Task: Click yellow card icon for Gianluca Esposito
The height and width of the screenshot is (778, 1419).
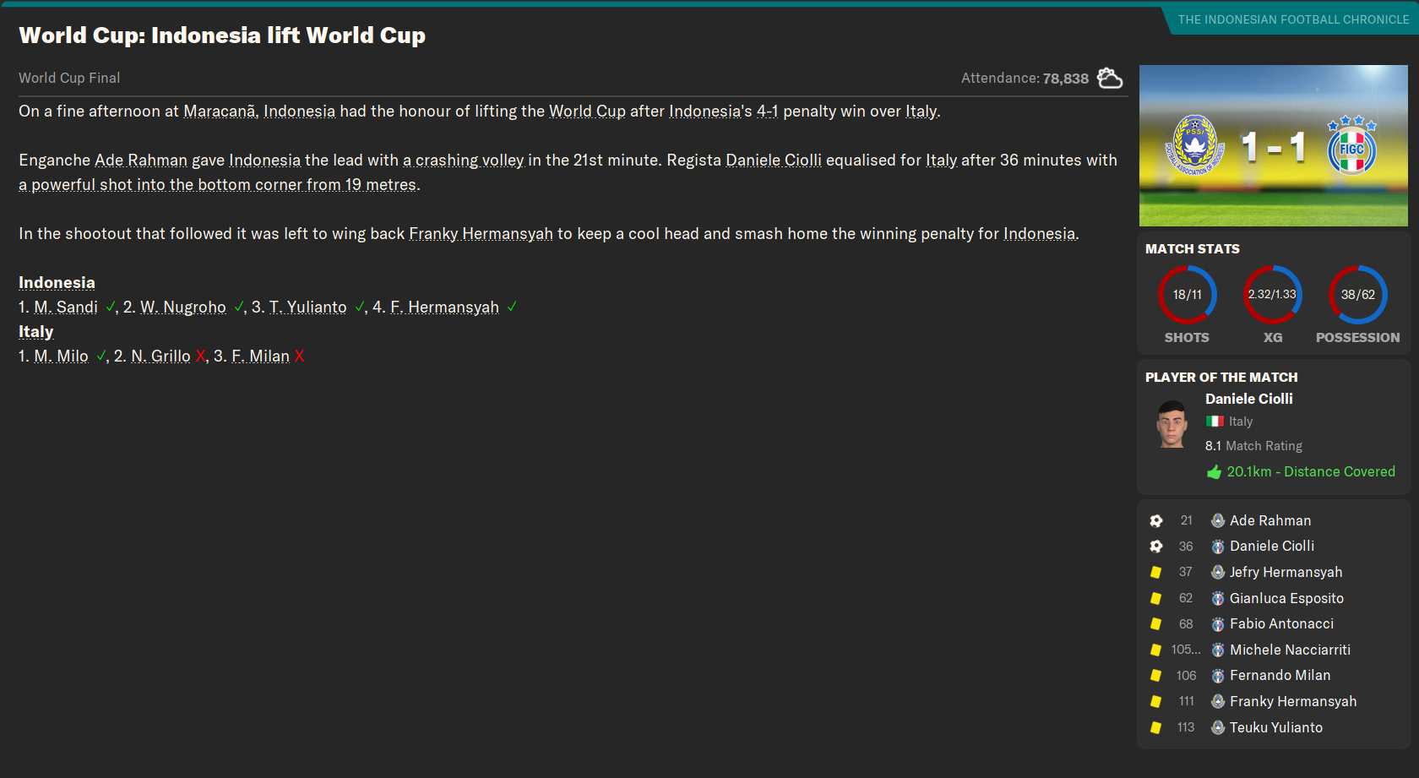Action: pos(1156,599)
